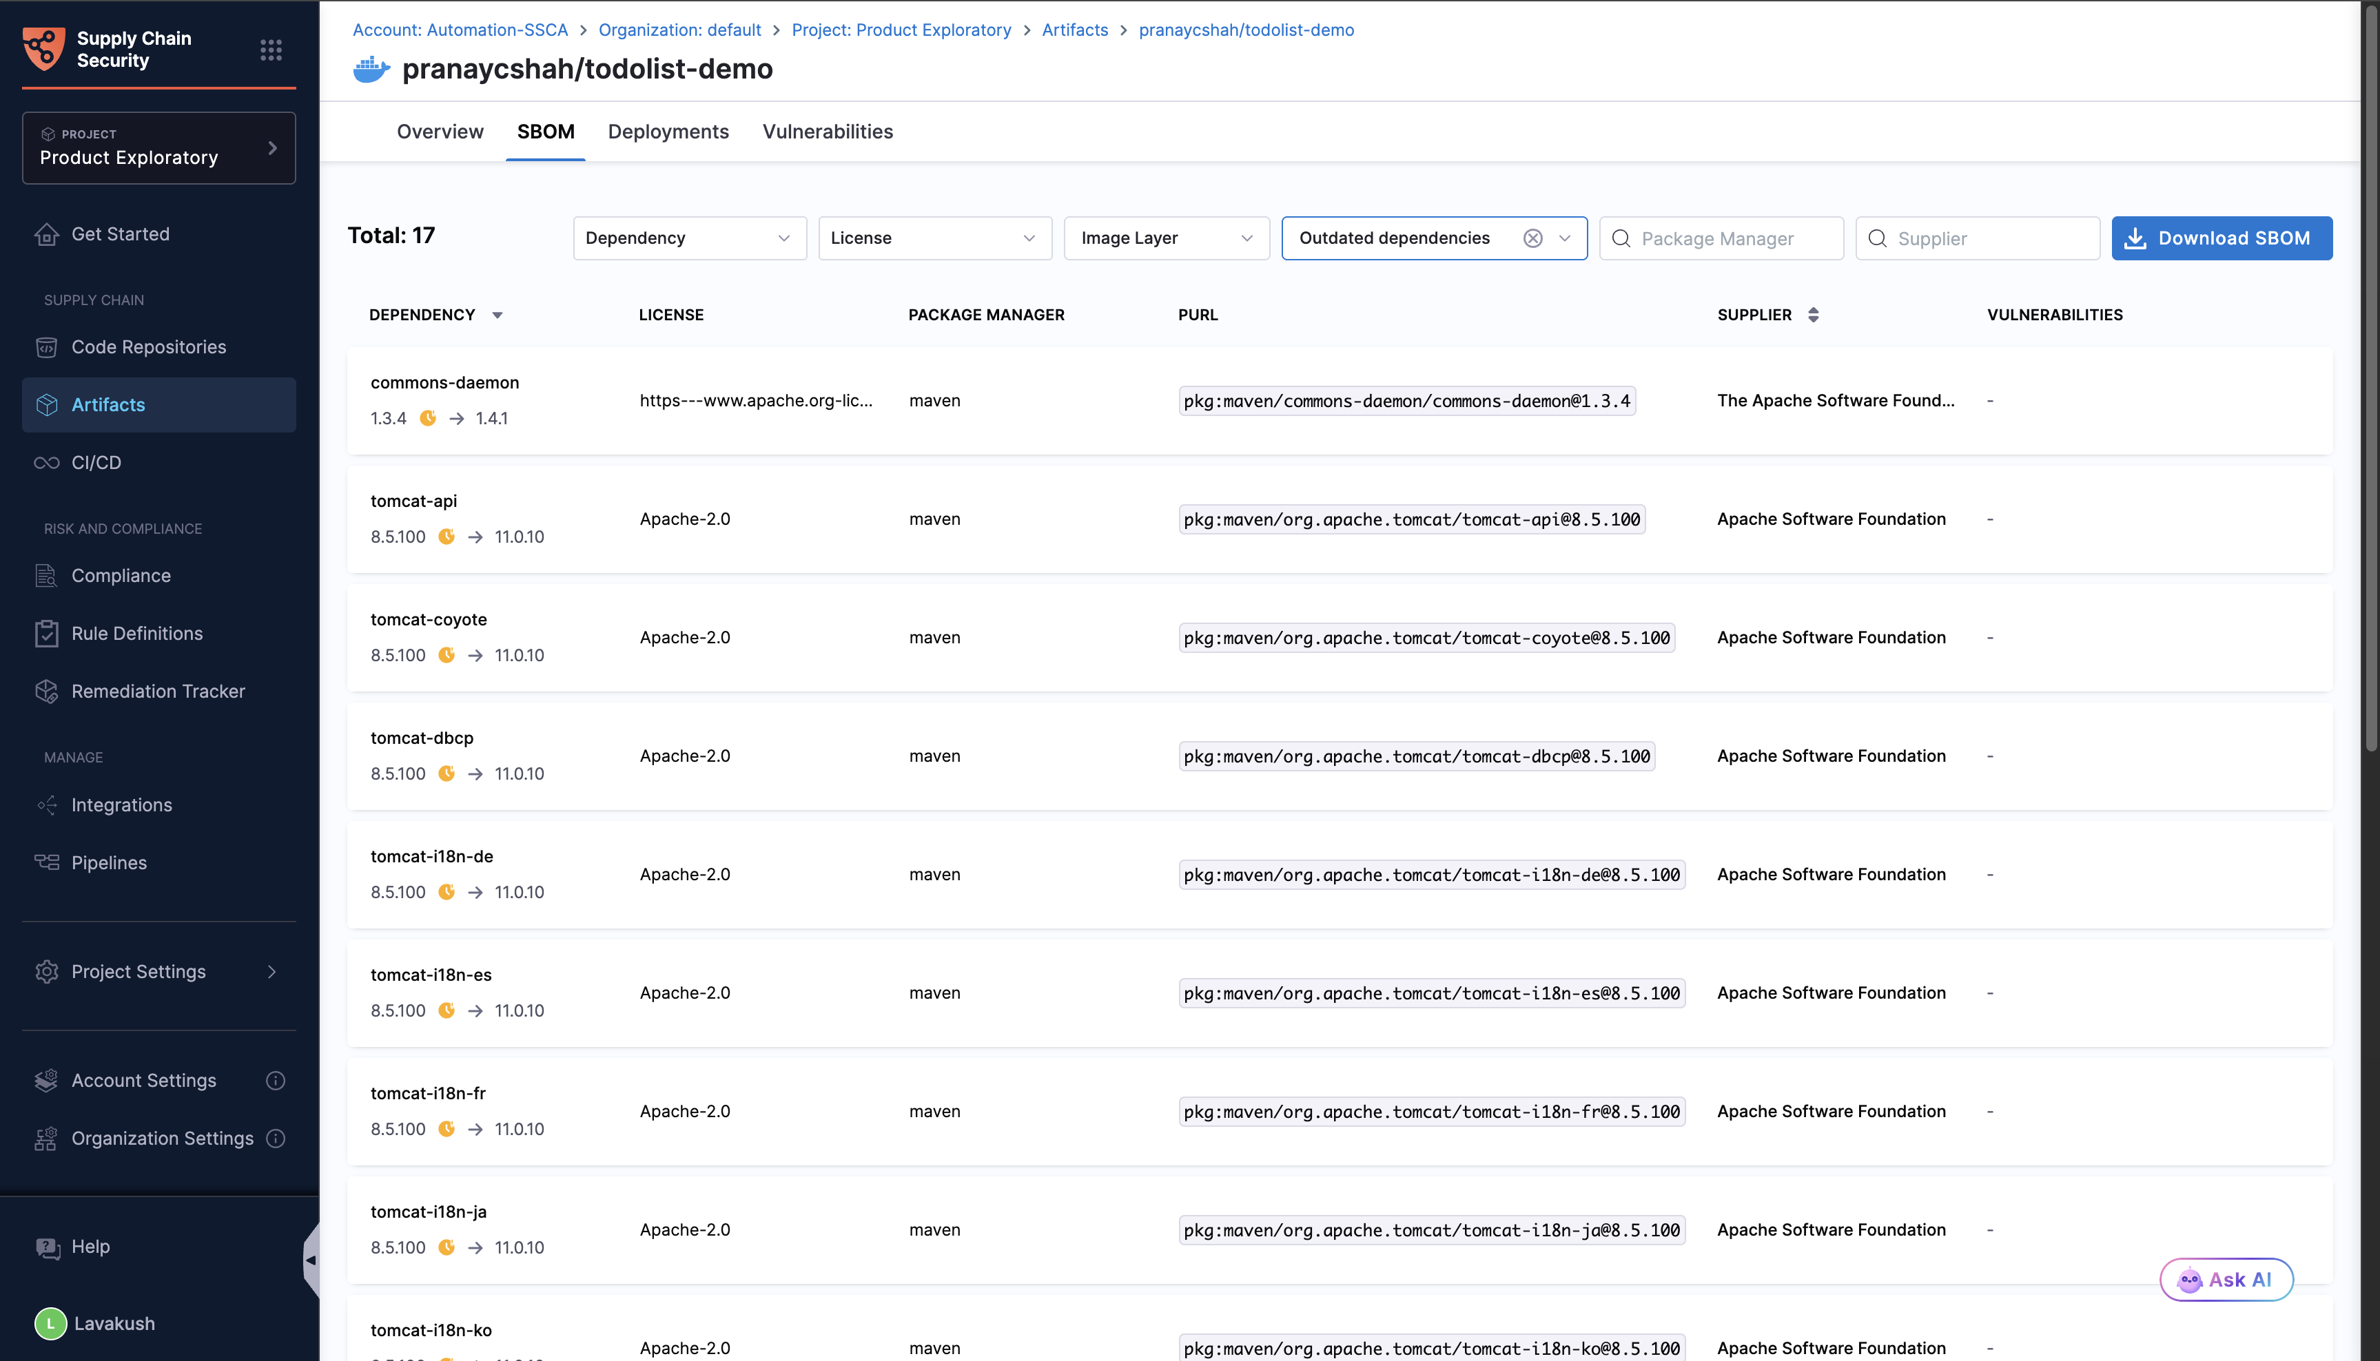Switch to the Vulnerabilities tab
Screen dimensions: 2380x1361
tap(827, 132)
